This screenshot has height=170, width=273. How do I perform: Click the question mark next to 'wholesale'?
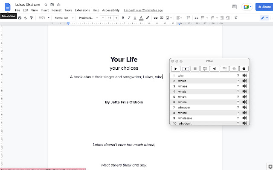tap(238, 118)
